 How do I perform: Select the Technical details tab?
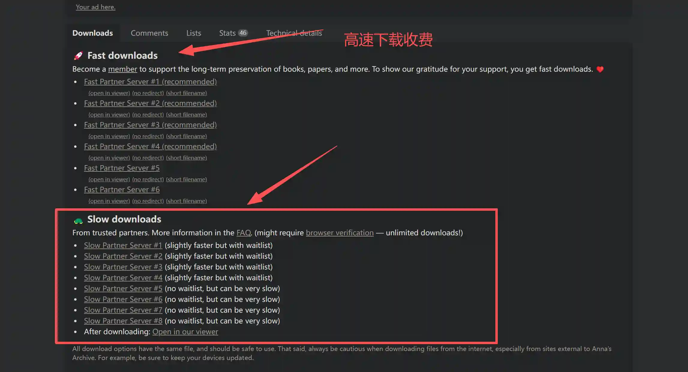tap(294, 33)
